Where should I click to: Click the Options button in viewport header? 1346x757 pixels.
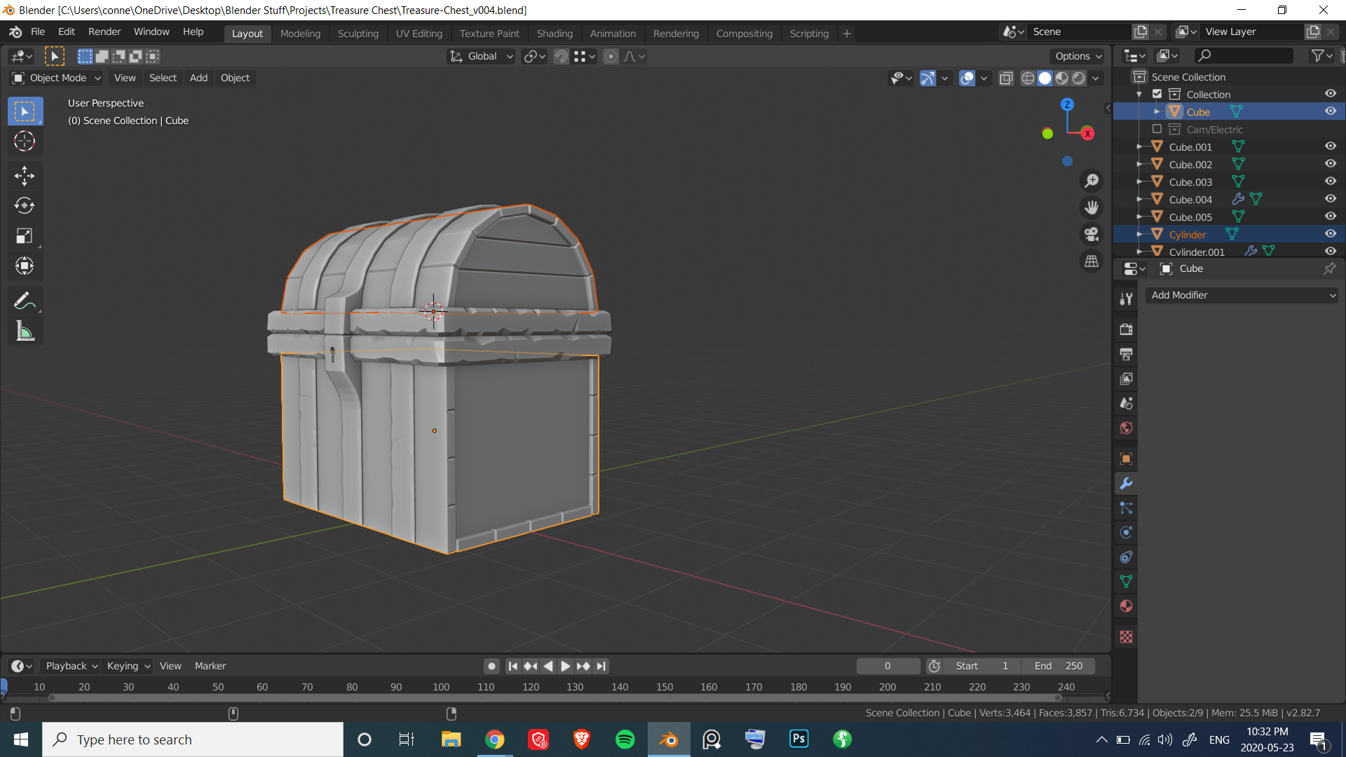[1078, 56]
